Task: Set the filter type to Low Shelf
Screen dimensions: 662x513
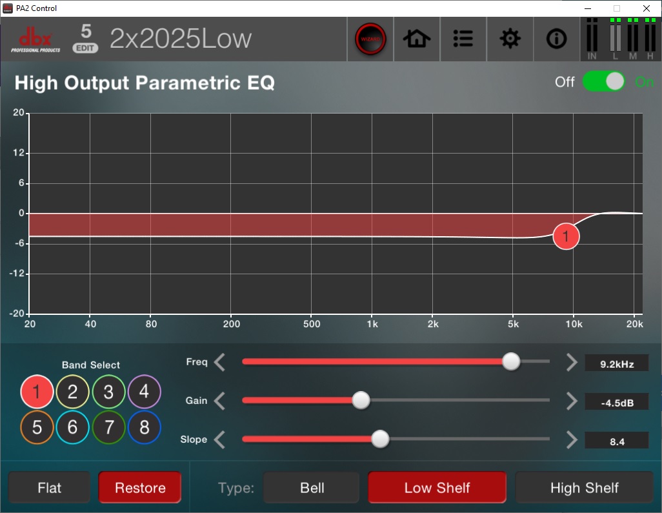Action: coord(437,488)
